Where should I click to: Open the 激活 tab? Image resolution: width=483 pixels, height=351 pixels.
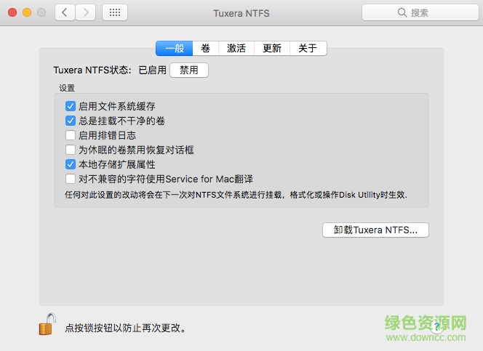(x=236, y=48)
